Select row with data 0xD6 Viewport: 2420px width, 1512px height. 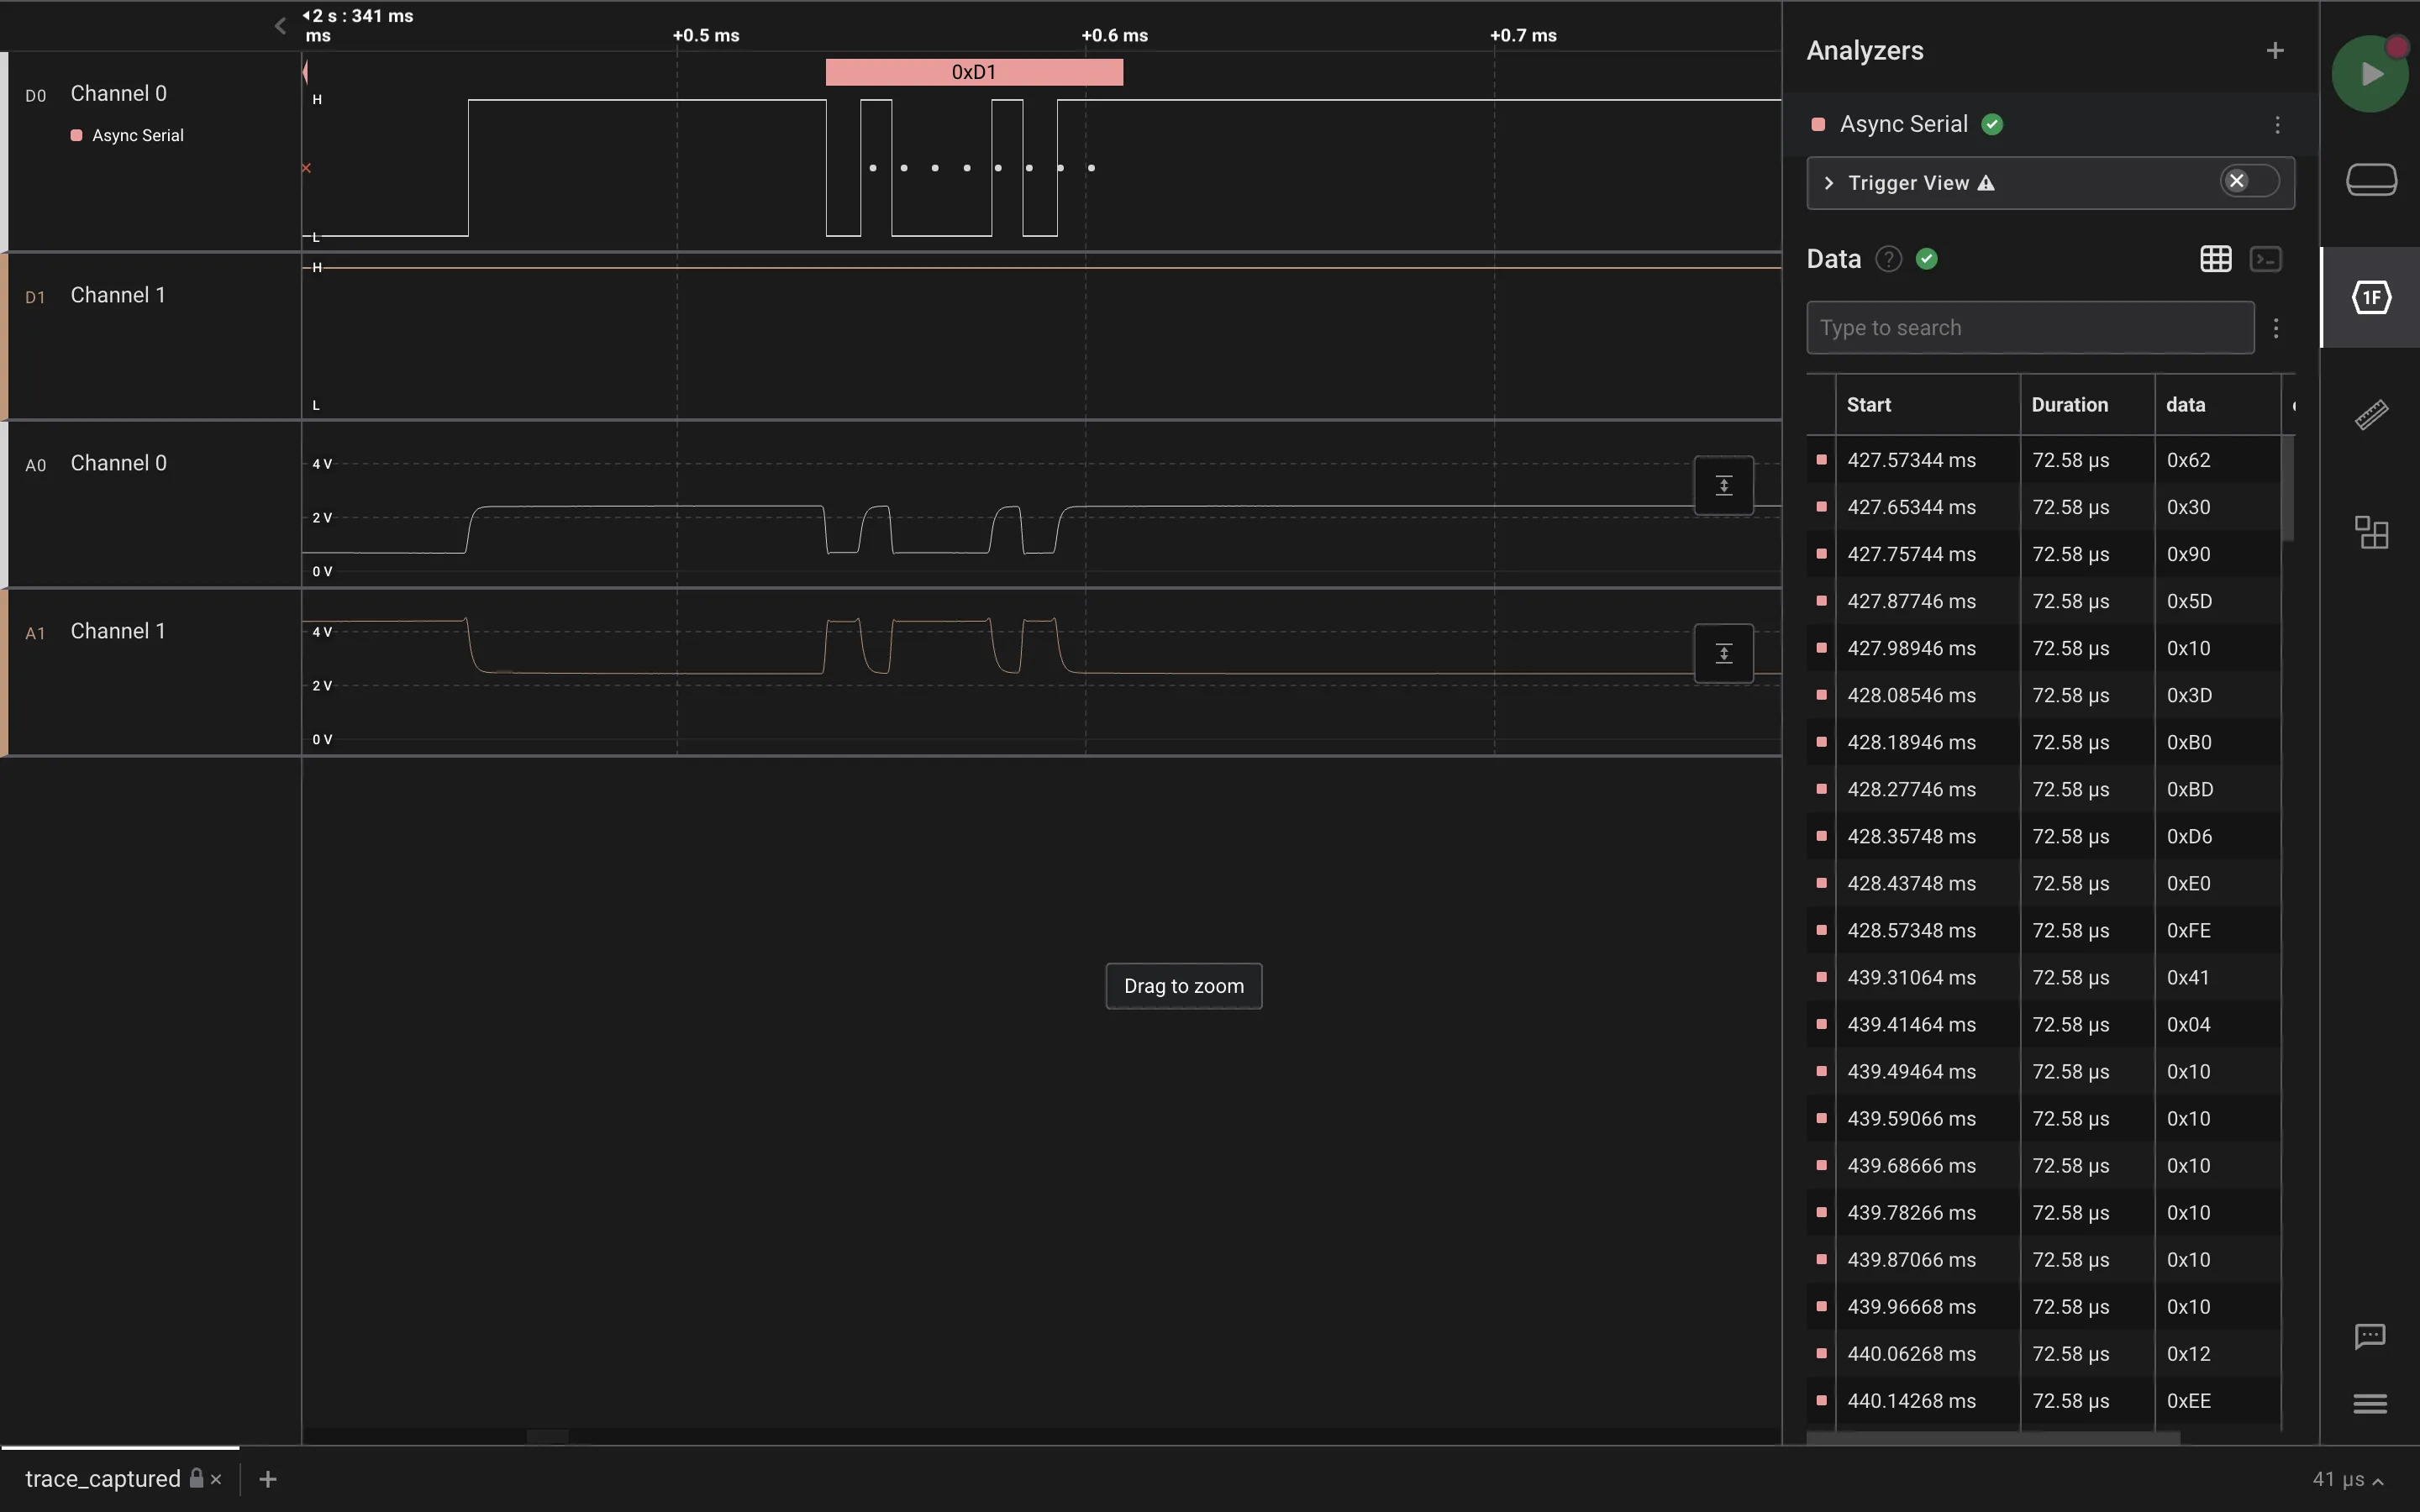pos(2043,836)
